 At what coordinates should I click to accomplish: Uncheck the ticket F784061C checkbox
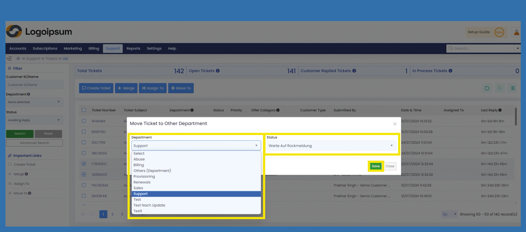pyautogui.click(x=84, y=164)
